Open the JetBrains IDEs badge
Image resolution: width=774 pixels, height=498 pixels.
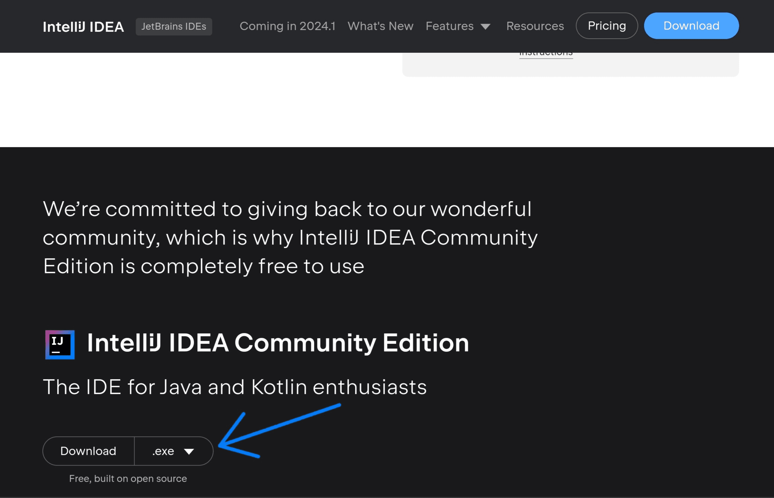pos(174,27)
